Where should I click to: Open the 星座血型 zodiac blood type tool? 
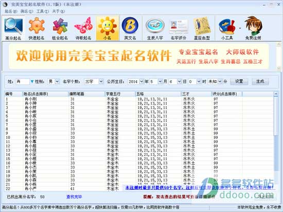pyautogui.click(x=202, y=28)
